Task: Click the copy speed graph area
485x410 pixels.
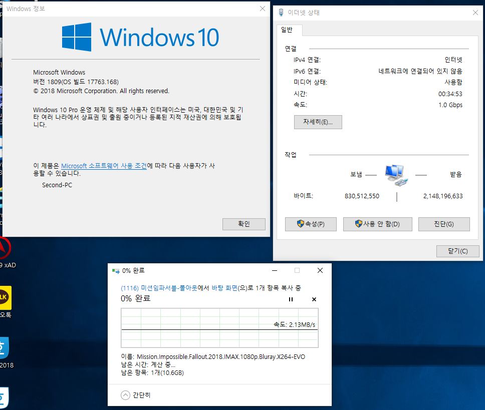Action: (x=219, y=328)
